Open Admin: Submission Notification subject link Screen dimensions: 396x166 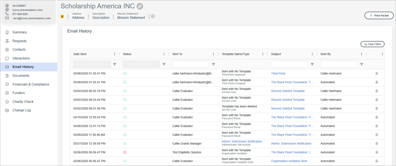291,144
